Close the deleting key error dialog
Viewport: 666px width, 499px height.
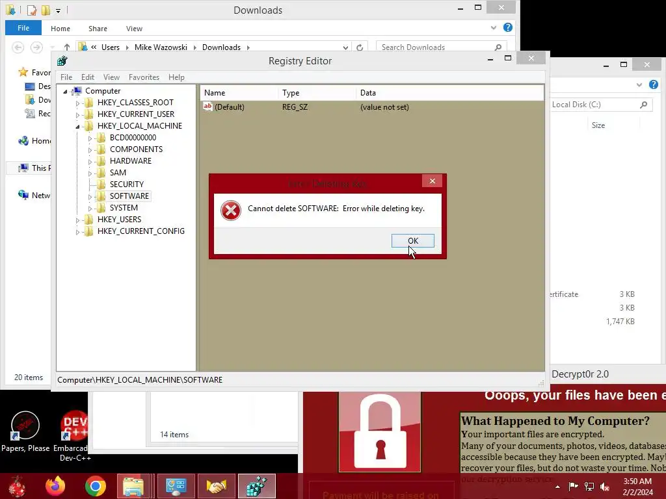point(432,181)
